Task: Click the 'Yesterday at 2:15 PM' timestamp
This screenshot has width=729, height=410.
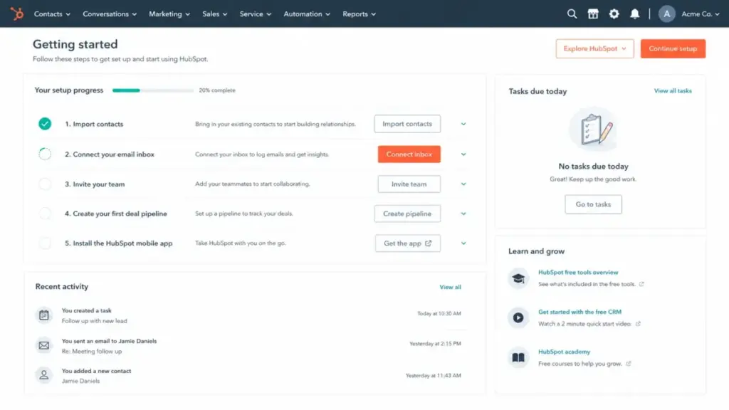Action: 435,344
